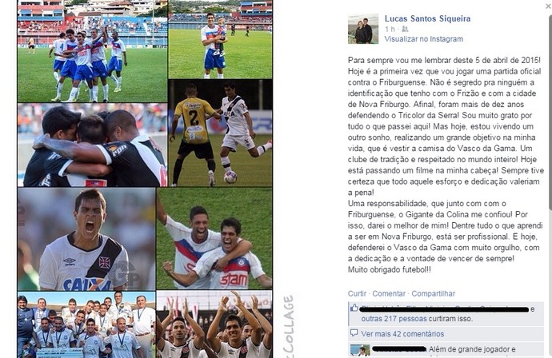Click the 1 h timestamp
This screenshot has height=358, width=552.
[390, 30]
